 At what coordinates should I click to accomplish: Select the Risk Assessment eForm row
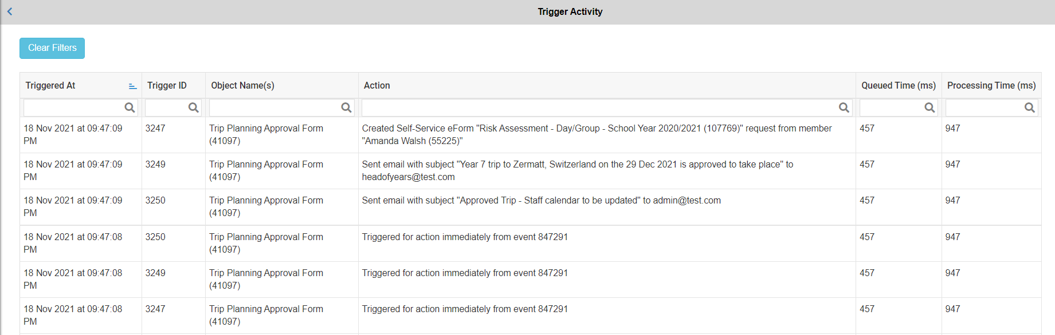(x=597, y=134)
